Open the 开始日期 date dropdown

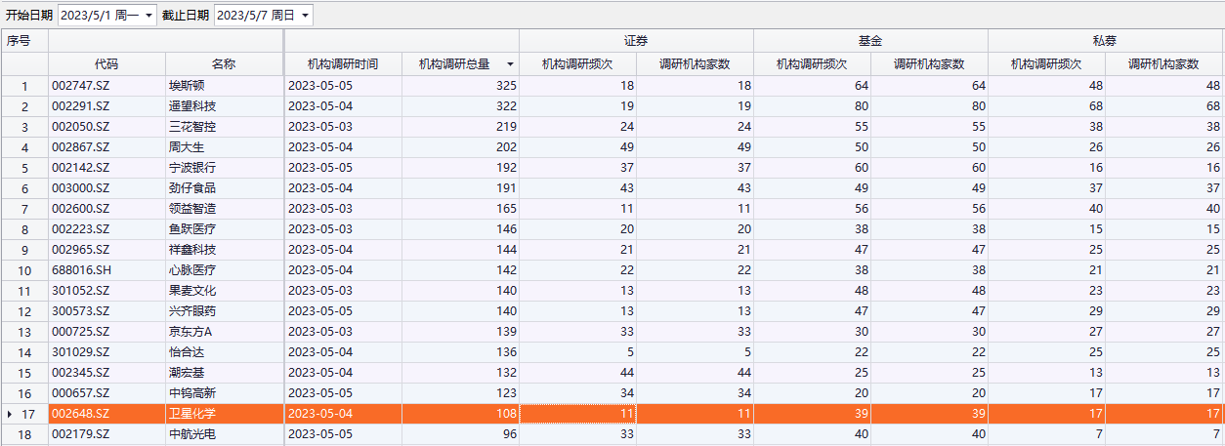pyautogui.click(x=148, y=16)
